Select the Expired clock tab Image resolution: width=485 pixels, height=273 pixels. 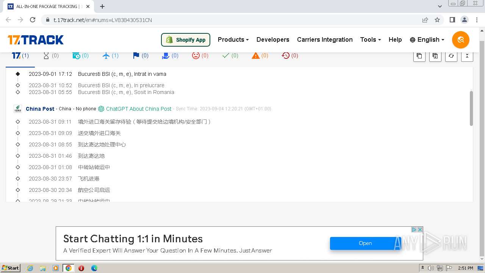pyautogui.click(x=290, y=56)
